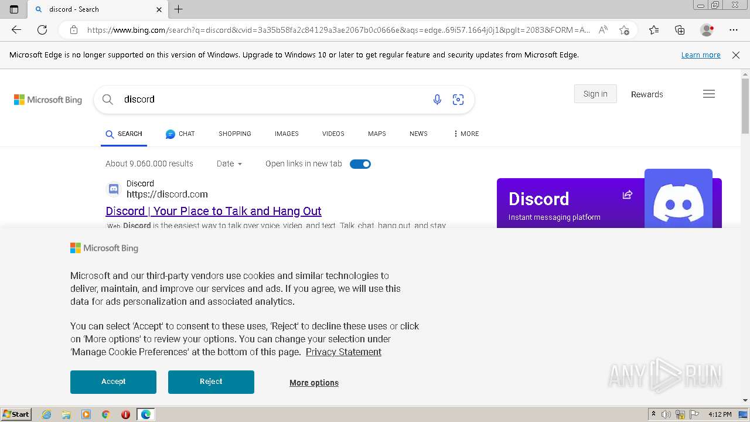Screen dimensions: 750x422
Task: Share the Discord knowledge card
Action: pyautogui.click(x=628, y=195)
